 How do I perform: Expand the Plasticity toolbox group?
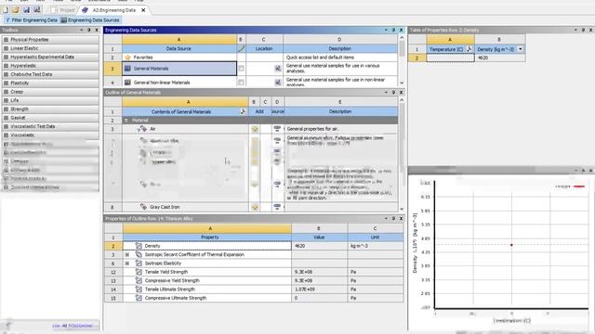[x=7, y=83]
